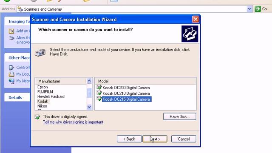Click the digitally signed driver status icon
The height and width of the screenshot is (153, 272).
(37, 117)
